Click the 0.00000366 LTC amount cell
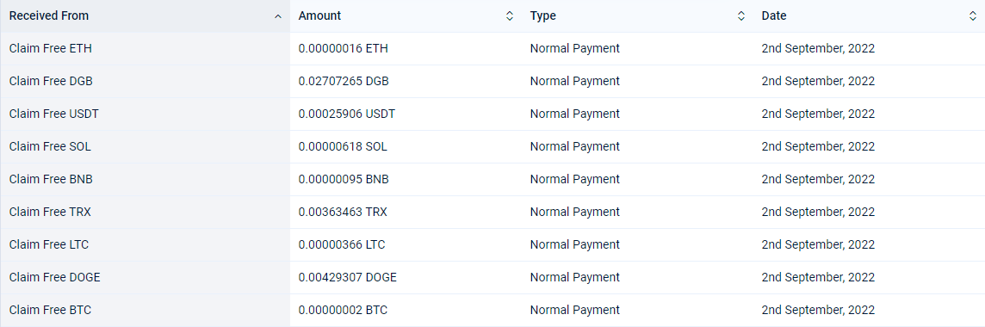This screenshot has width=985, height=327. click(342, 244)
